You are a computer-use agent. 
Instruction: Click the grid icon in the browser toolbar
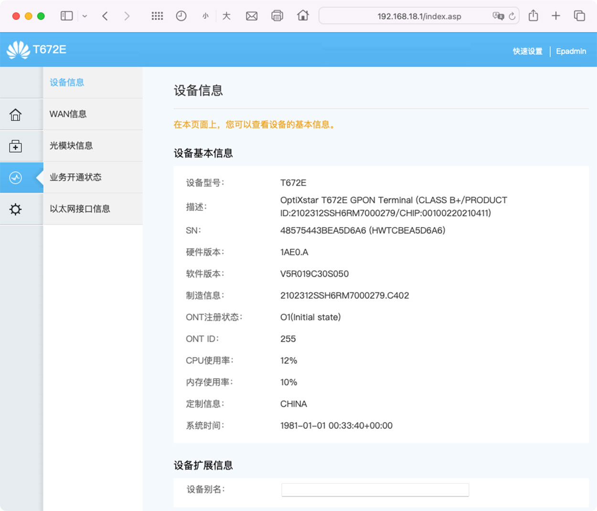point(157,15)
